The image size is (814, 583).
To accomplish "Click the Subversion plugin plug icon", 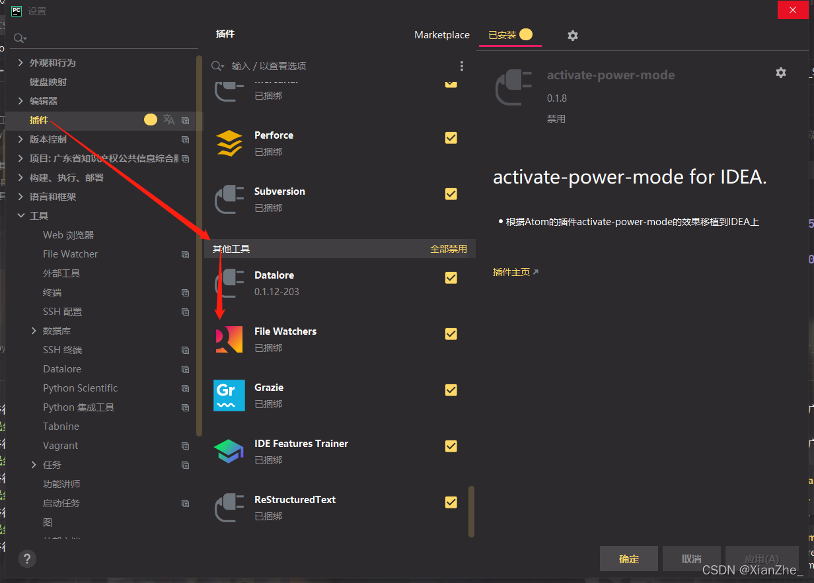I will pos(229,199).
